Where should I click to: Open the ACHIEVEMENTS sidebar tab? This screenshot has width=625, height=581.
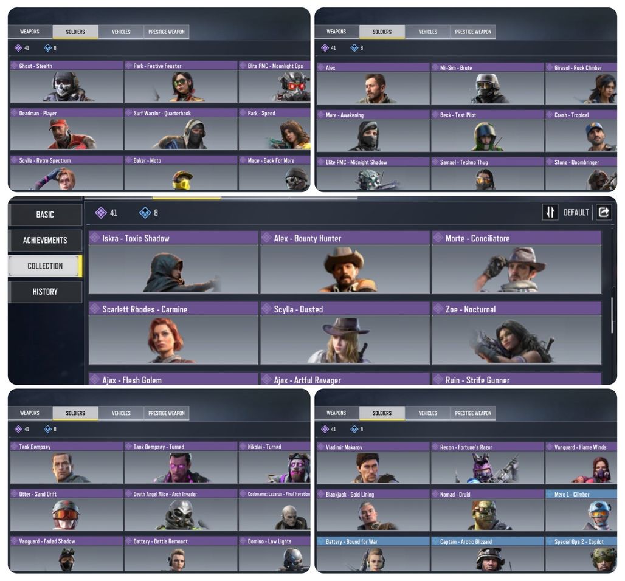(x=45, y=240)
